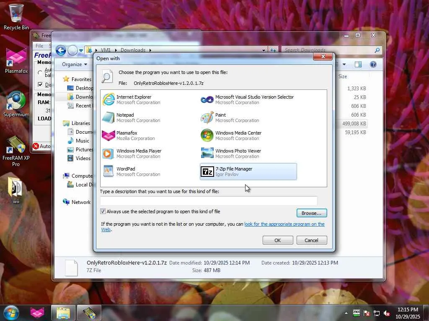This screenshot has width=429, height=321.
Task: Open the Videos library
Action: click(x=83, y=158)
